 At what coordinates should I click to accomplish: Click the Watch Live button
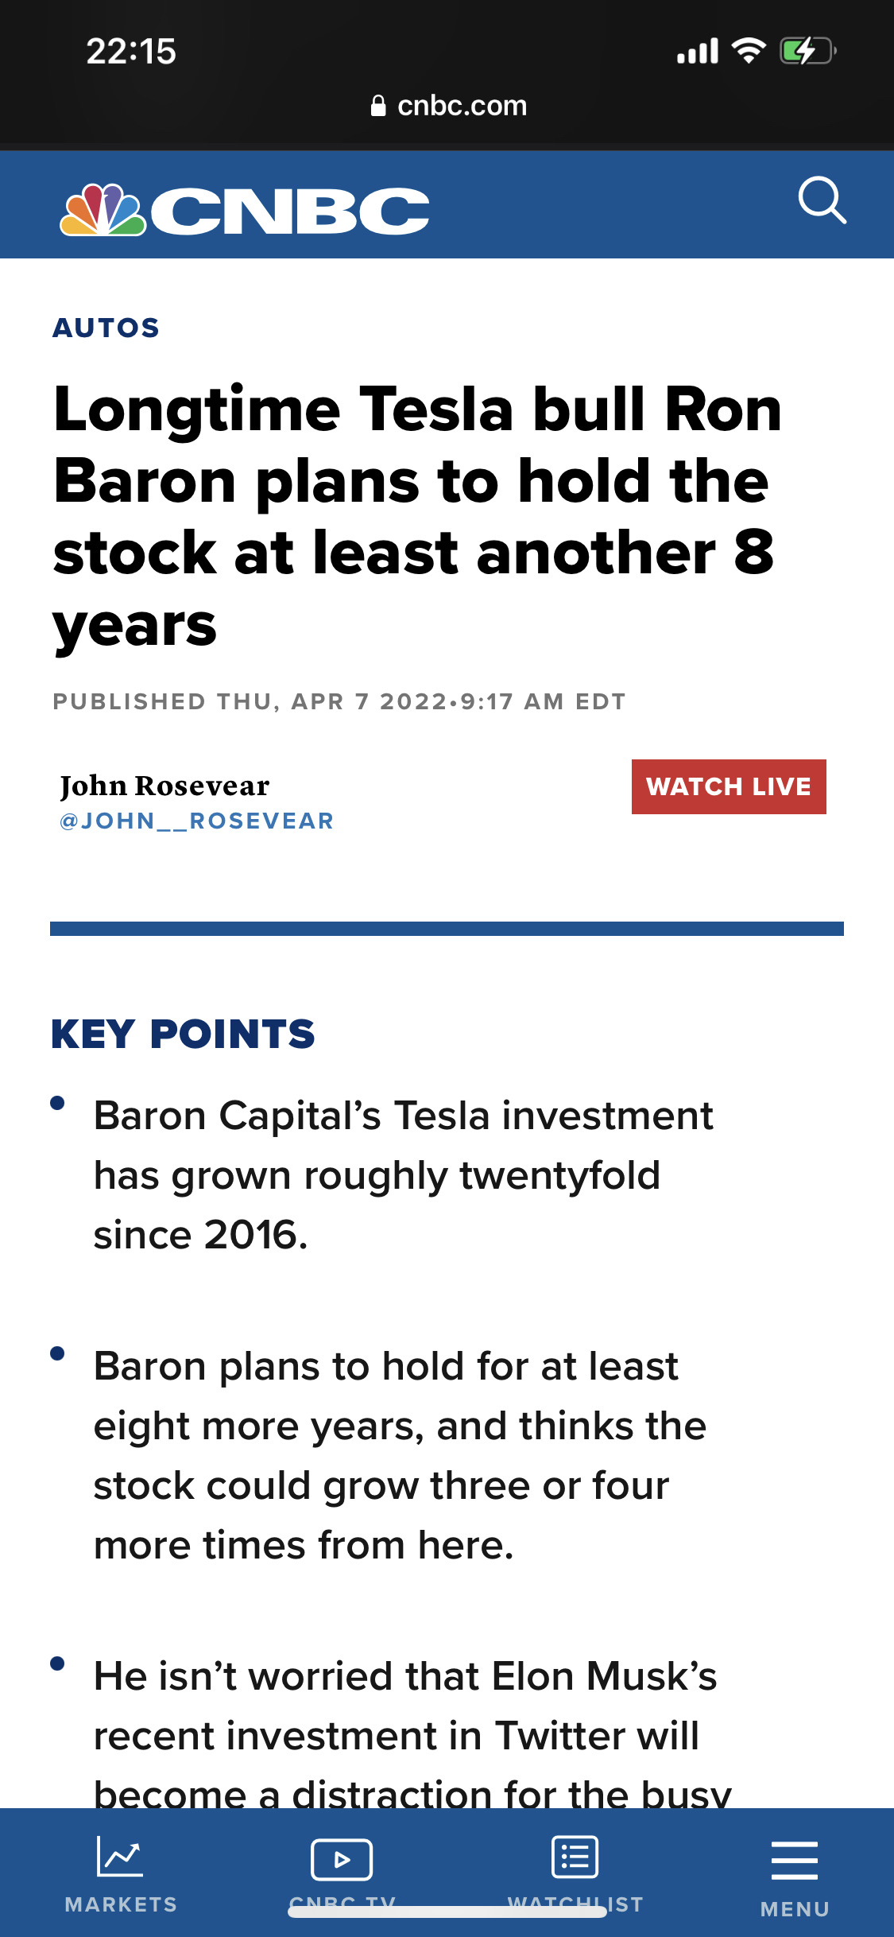pos(729,786)
